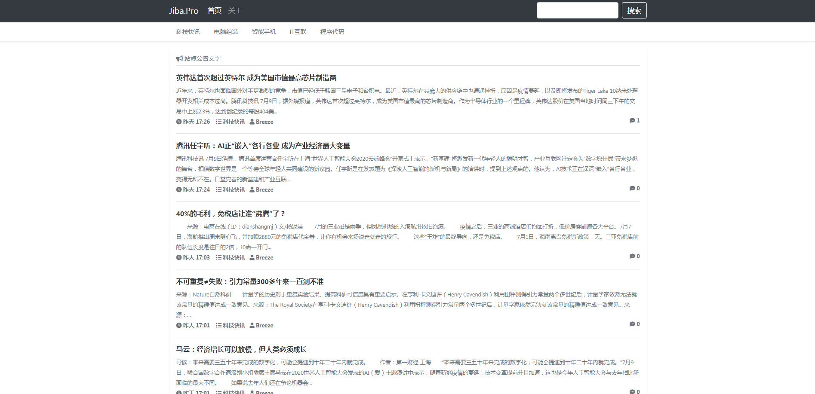Open the 马云 economic growth article title
815x394 pixels.
(241, 349)
